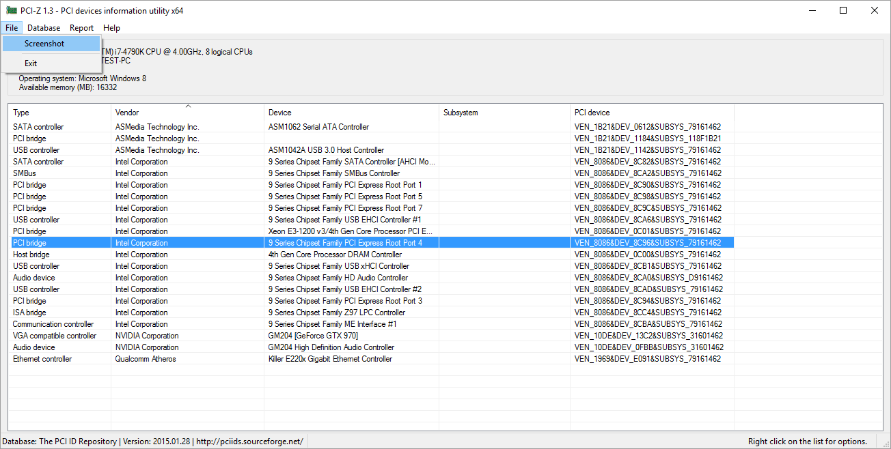The height and width of the screenshot is (449, 891).
Task: Select PCI Express Root Port 3 device
Action: 345,301
